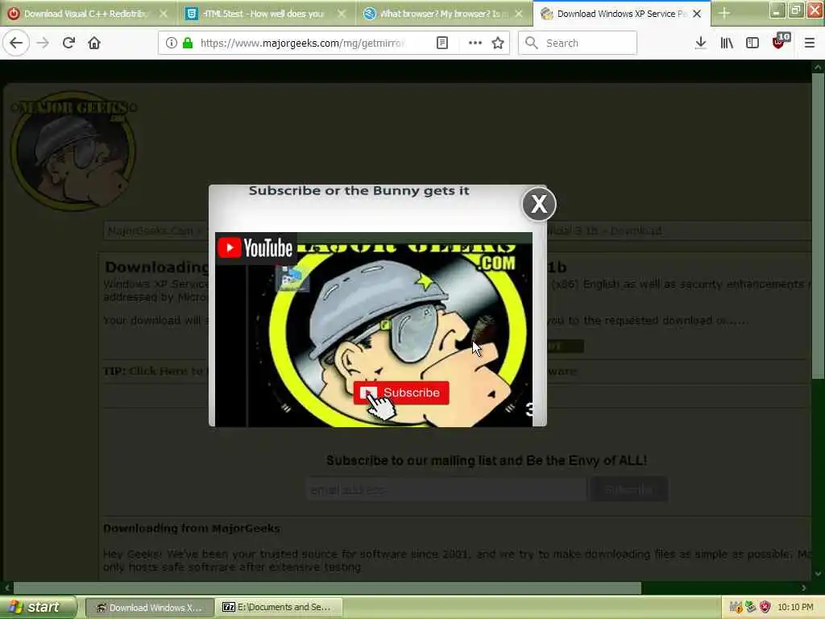This screenshot has width=825, height=619.
Task: Toggle the sidebar view icon
Action: click(752, 43)
